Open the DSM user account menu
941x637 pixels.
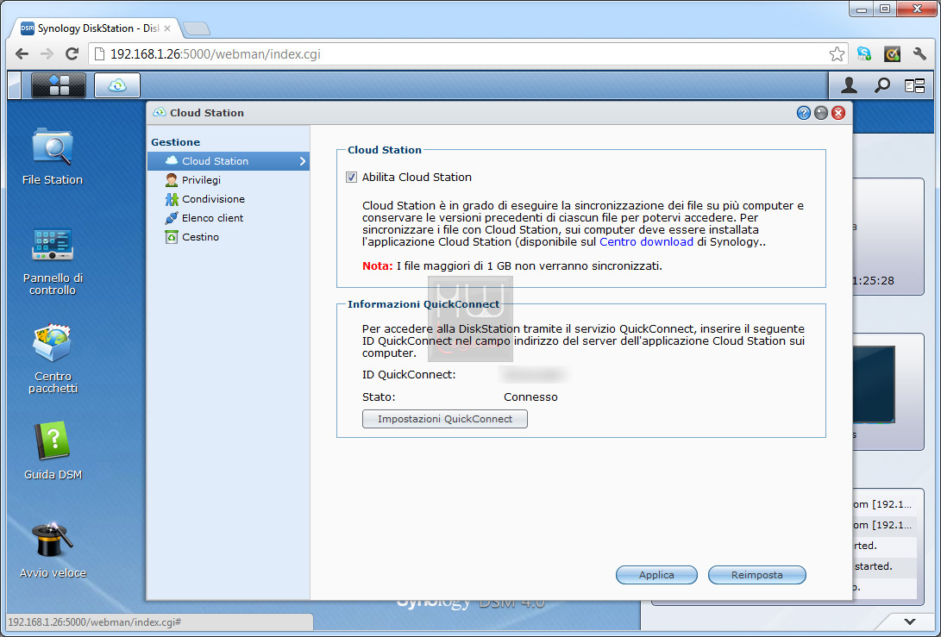(849, 85)
